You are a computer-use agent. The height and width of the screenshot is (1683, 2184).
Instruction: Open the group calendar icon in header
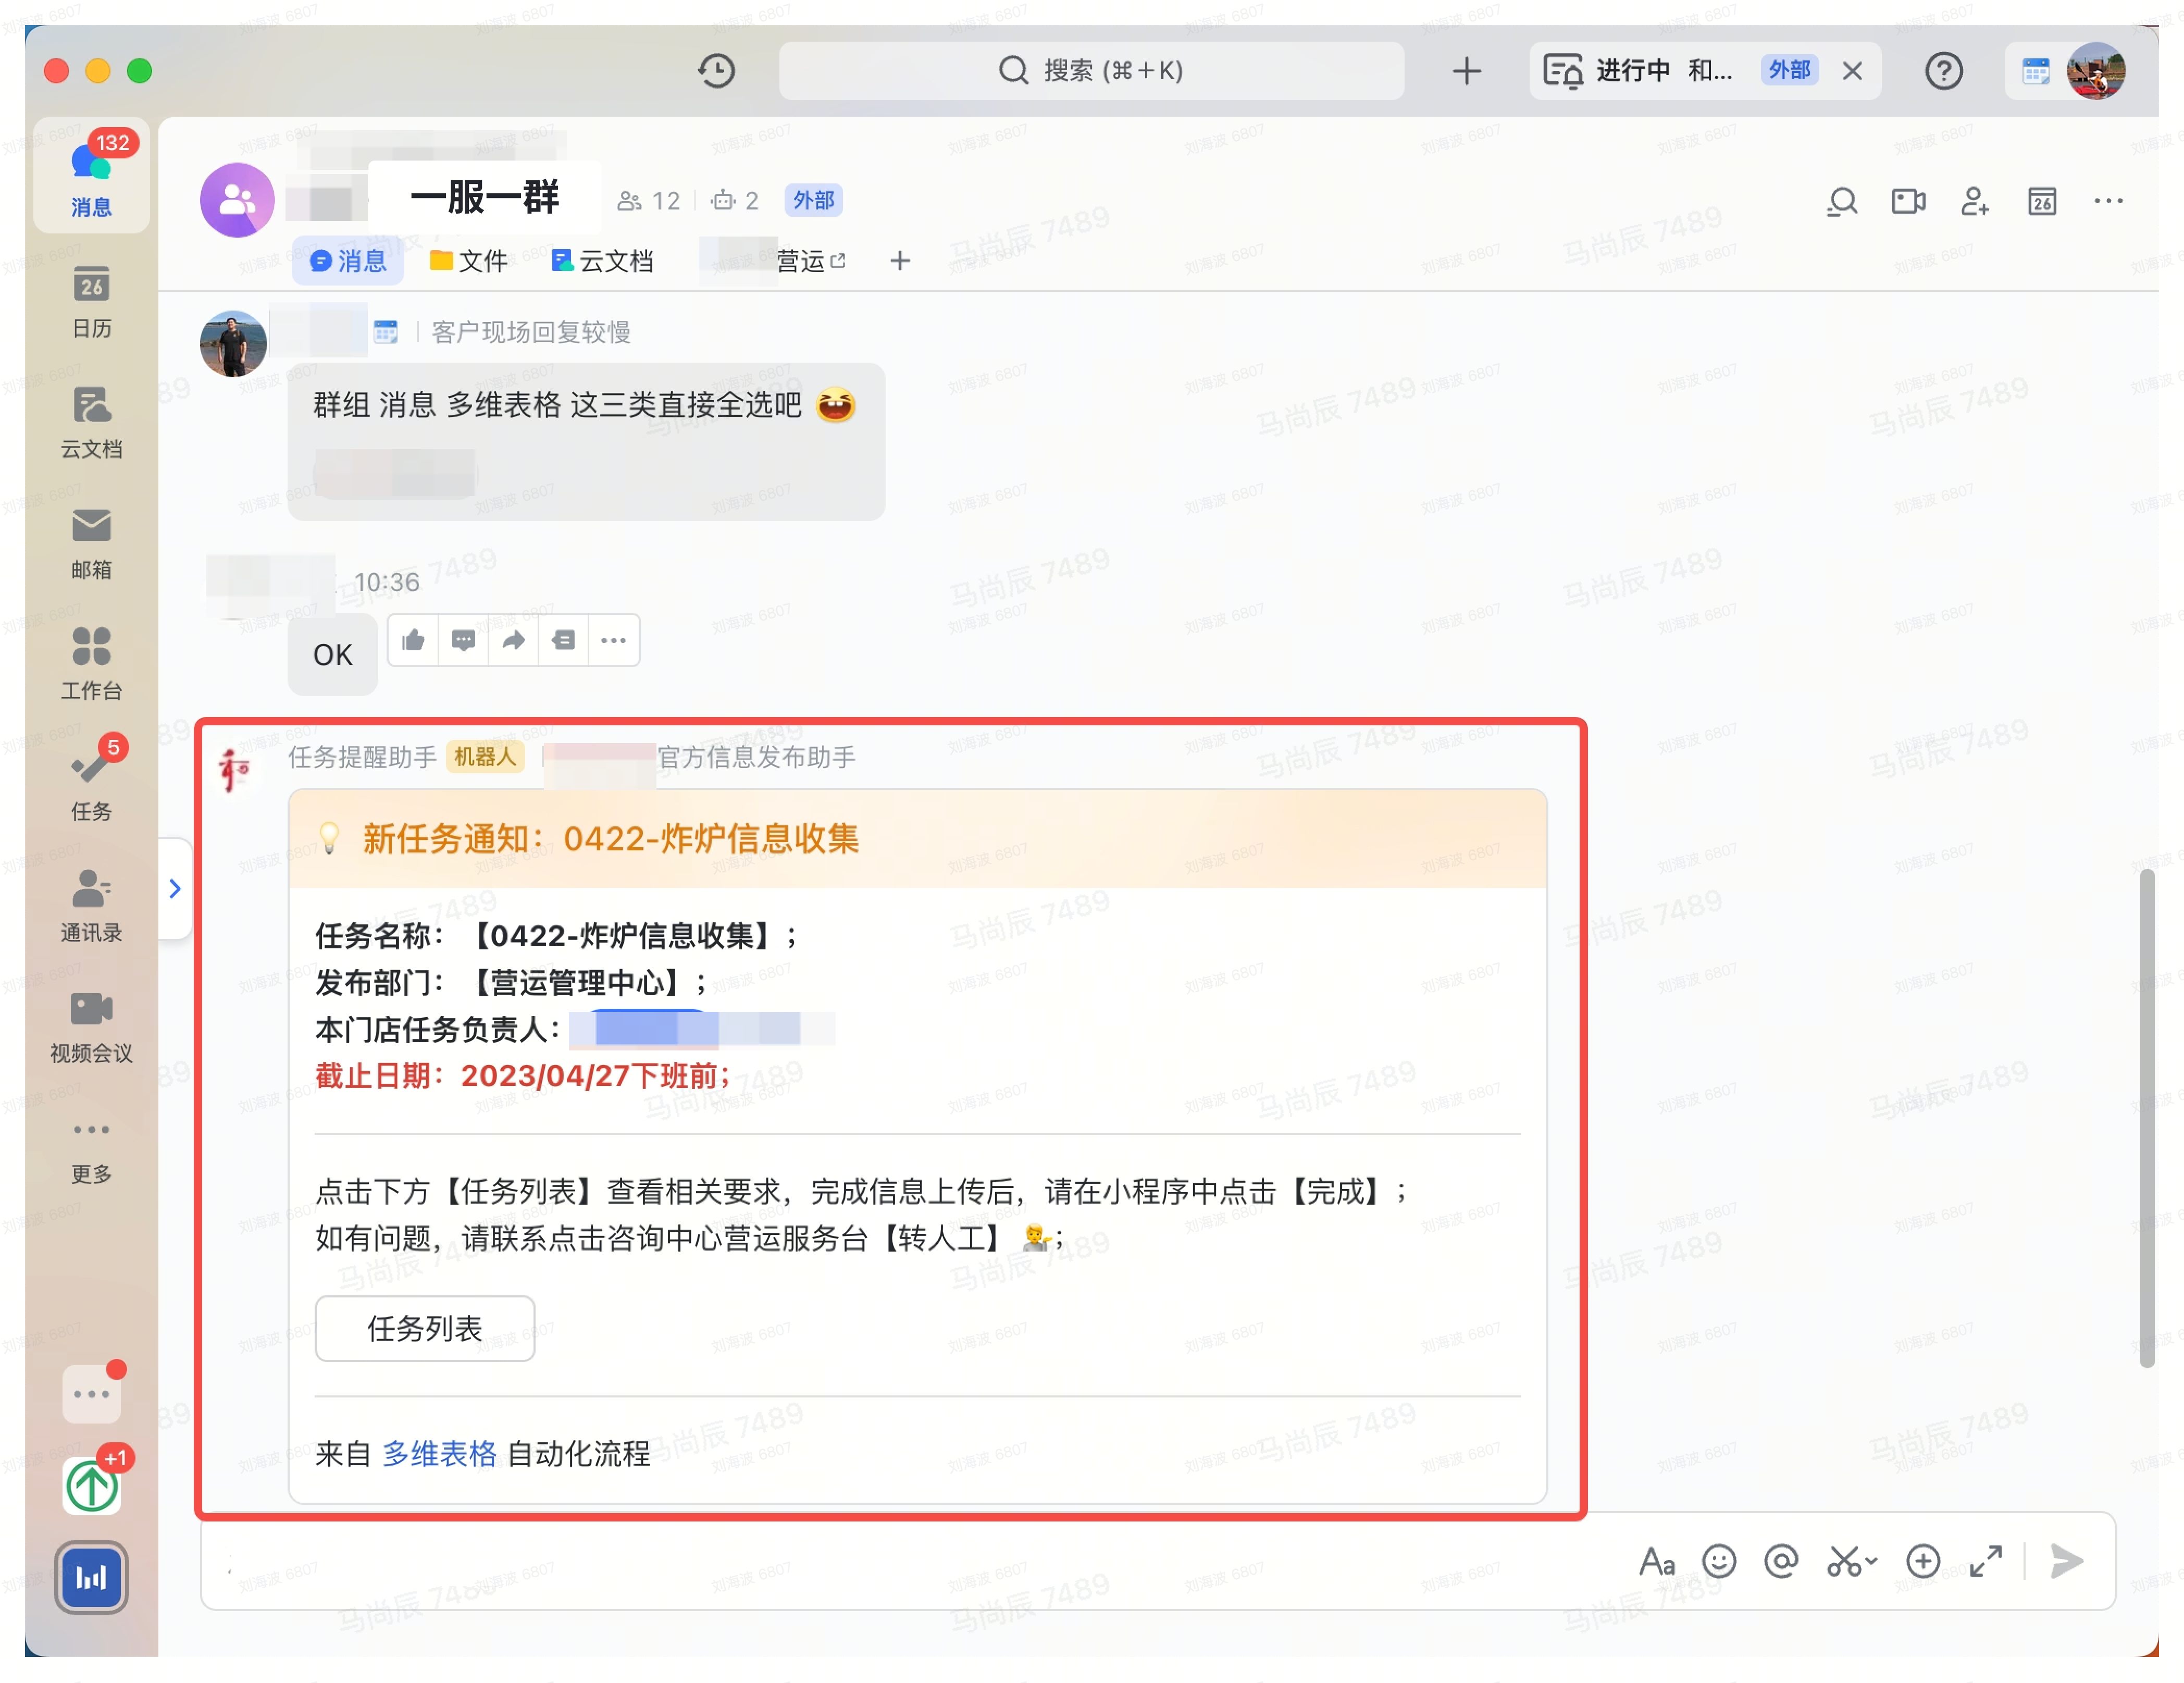tap(2041, 202)
